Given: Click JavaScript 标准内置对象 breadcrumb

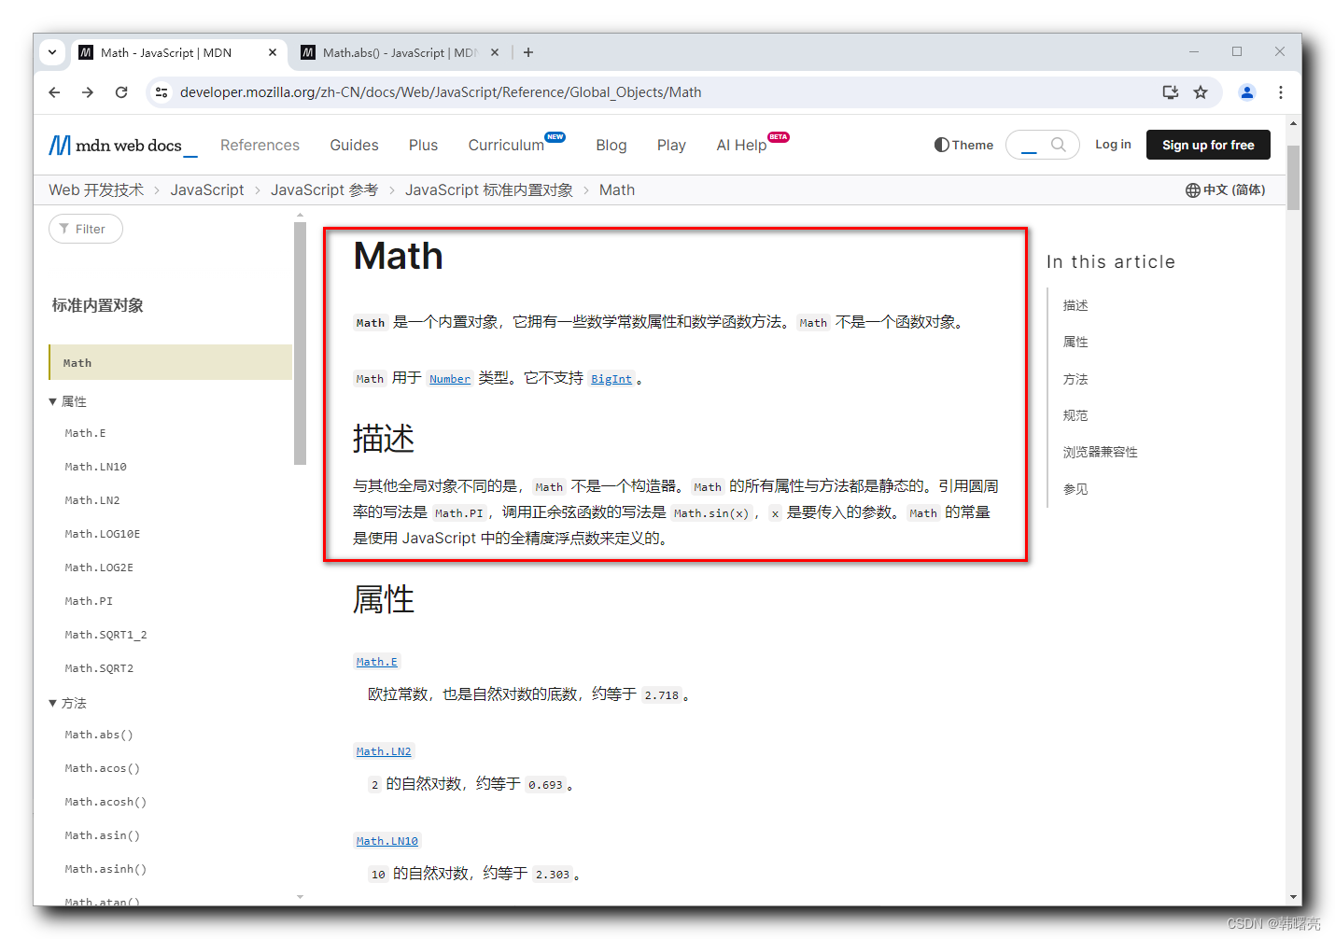Looking at the screenshot, I should [488, 189].
